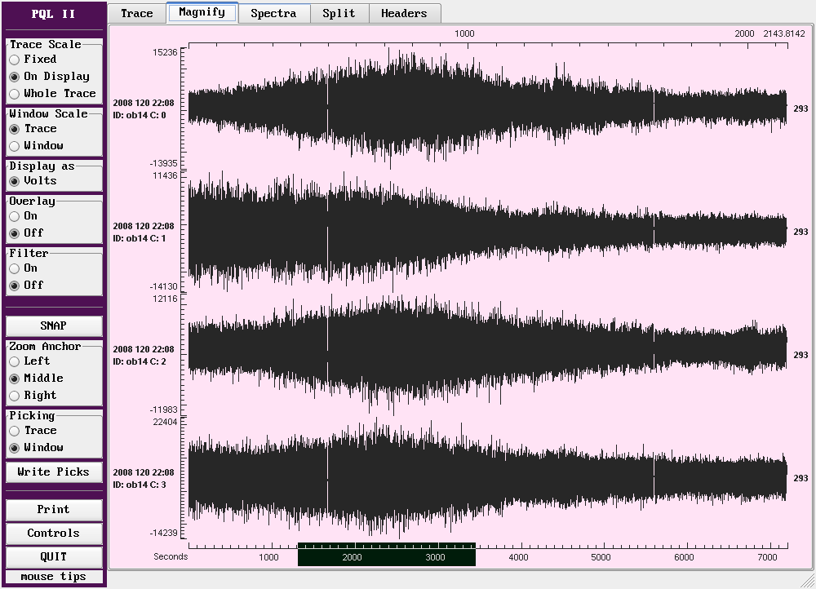The width and height of the screenshot is (816, 589).
Task: Set Window Scale to Window
Action: click(15, 146)
